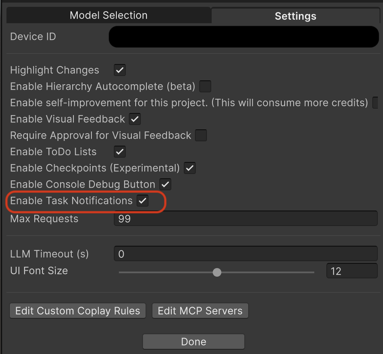Click the LLM Timeout (s) label
The image size is (383, 354).
coord(49,254)
